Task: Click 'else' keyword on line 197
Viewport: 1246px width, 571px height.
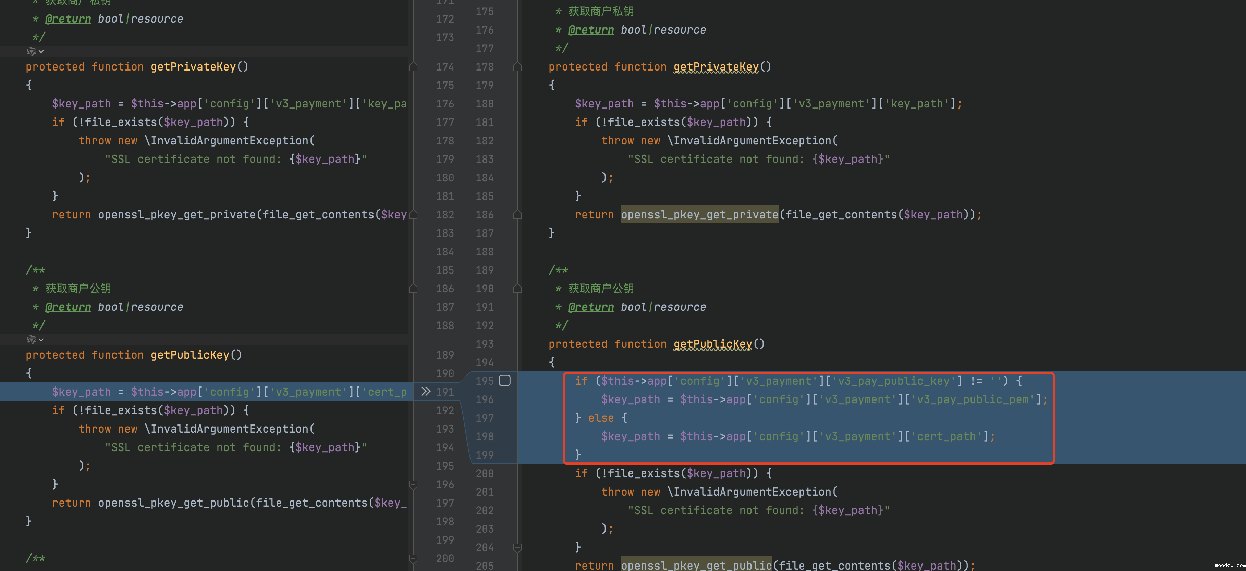Action: click(601, 418)
